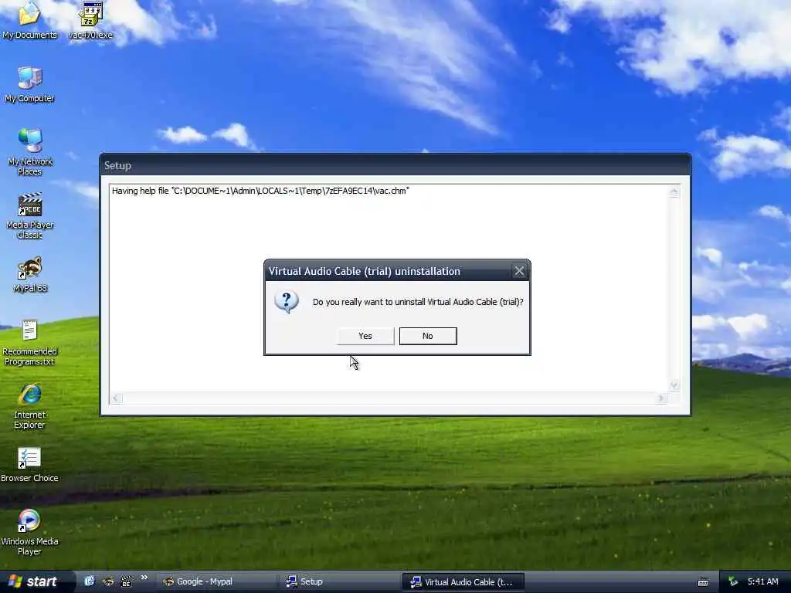Select Browser Choice shortcut icon

(x=30, y=465)
